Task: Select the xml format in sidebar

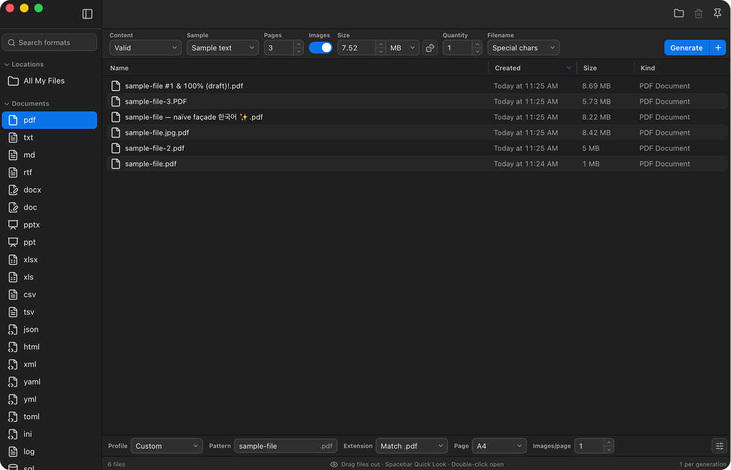Action: tap(49, 365)
